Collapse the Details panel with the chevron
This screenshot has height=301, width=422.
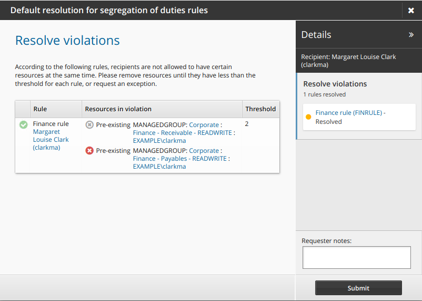coord(411,35)
